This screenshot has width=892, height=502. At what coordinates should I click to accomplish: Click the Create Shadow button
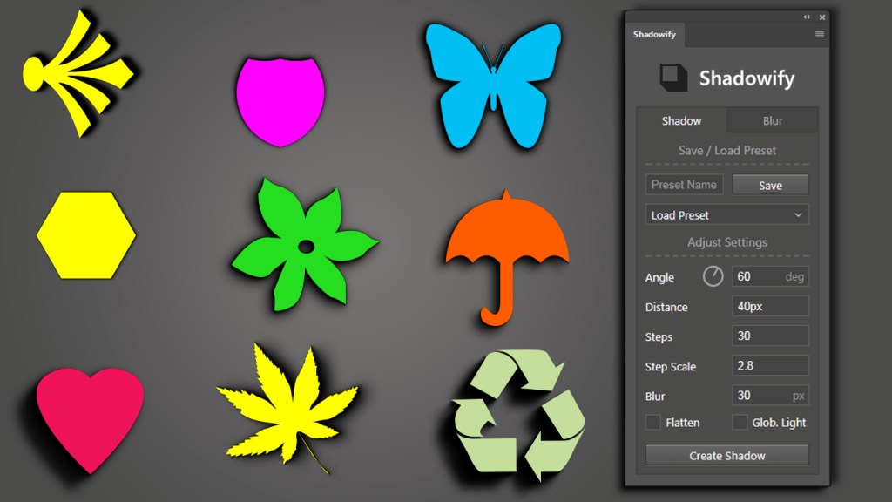tap(727, 455)
